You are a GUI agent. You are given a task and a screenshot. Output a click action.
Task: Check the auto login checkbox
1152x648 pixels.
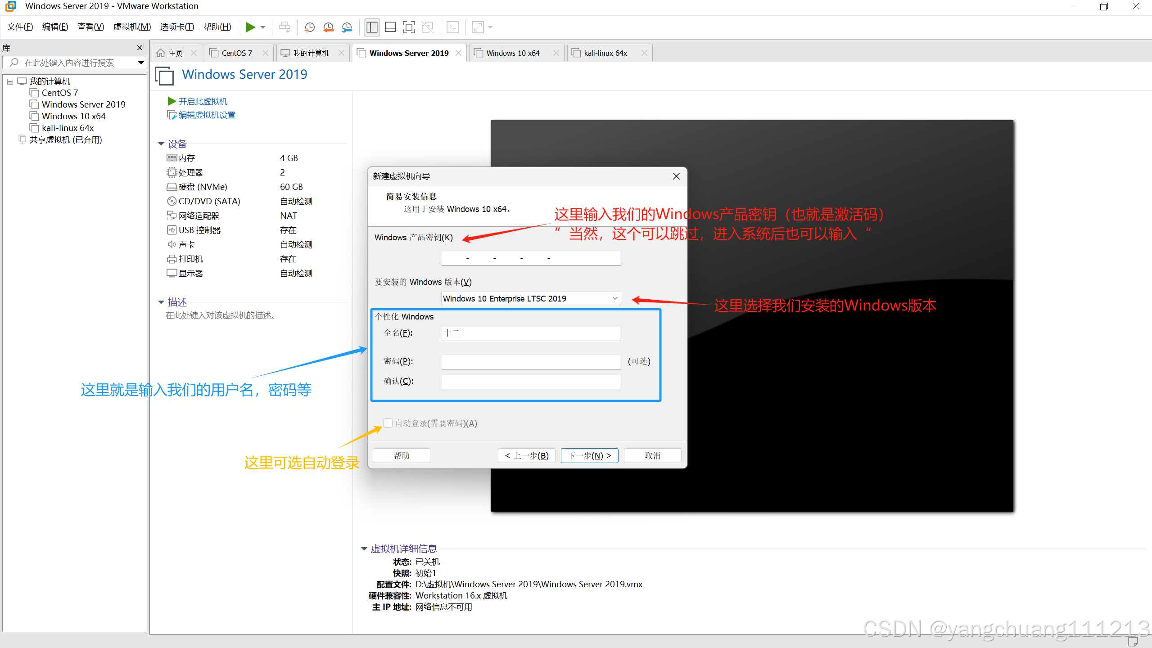click(x=388, y=423)
